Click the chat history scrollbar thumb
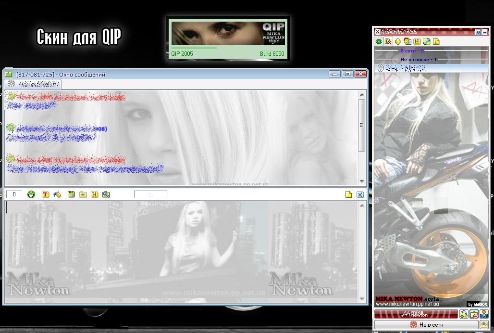This screenshot has width=494, height=333. click(362, 125)
